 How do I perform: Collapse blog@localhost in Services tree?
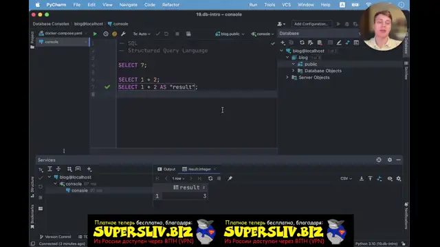[x=49, y=177]
